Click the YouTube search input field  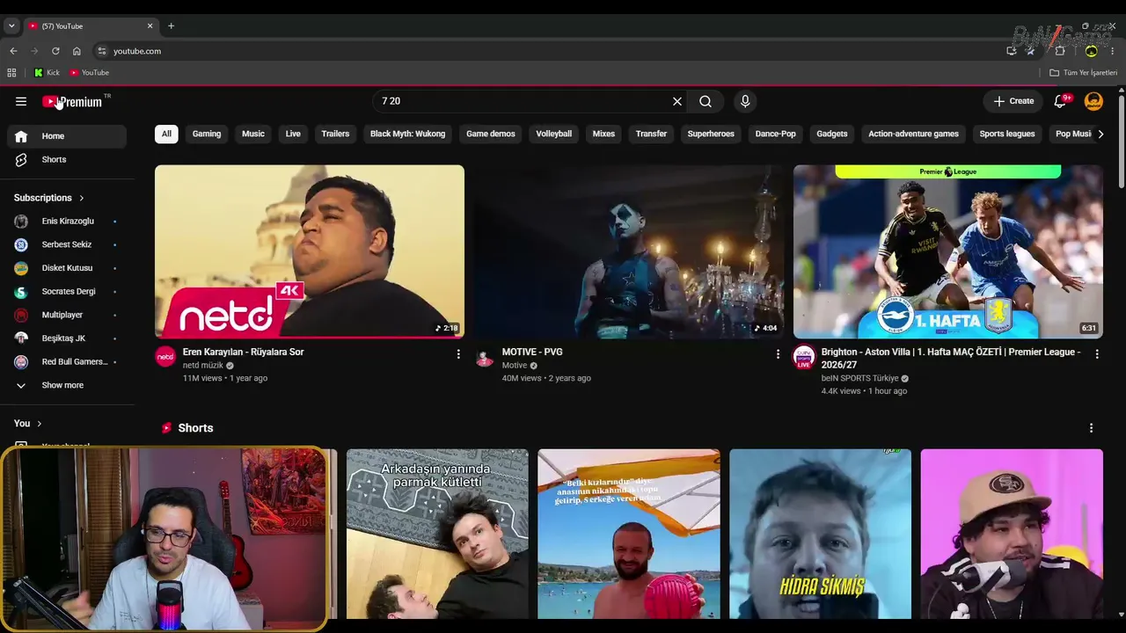(523, 101)
